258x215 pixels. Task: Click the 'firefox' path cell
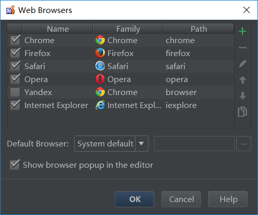[x=199, y=53]
